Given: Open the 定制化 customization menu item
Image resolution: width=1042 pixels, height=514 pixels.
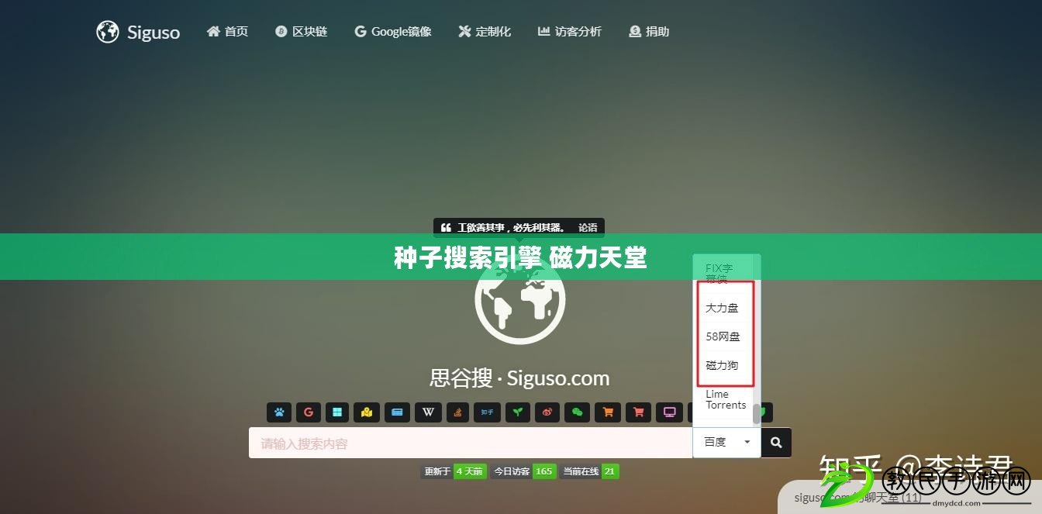Looking at the screenshot, I should (485, 32).
